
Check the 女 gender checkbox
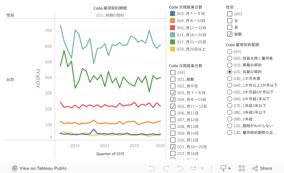coord(229,21)
